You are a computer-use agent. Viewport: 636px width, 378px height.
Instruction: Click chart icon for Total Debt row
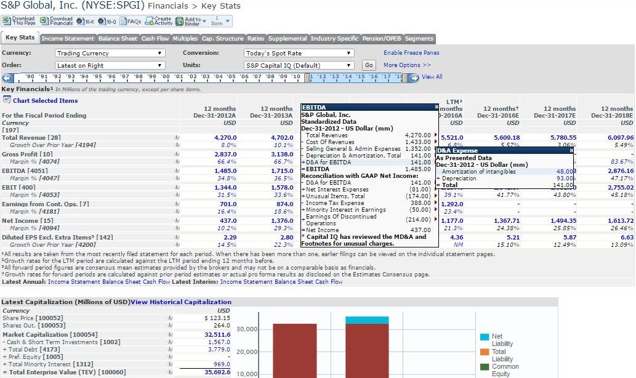170,349
